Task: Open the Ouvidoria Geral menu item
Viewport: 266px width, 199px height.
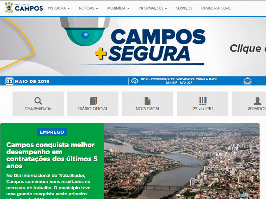Action: [x=216, y=8]
